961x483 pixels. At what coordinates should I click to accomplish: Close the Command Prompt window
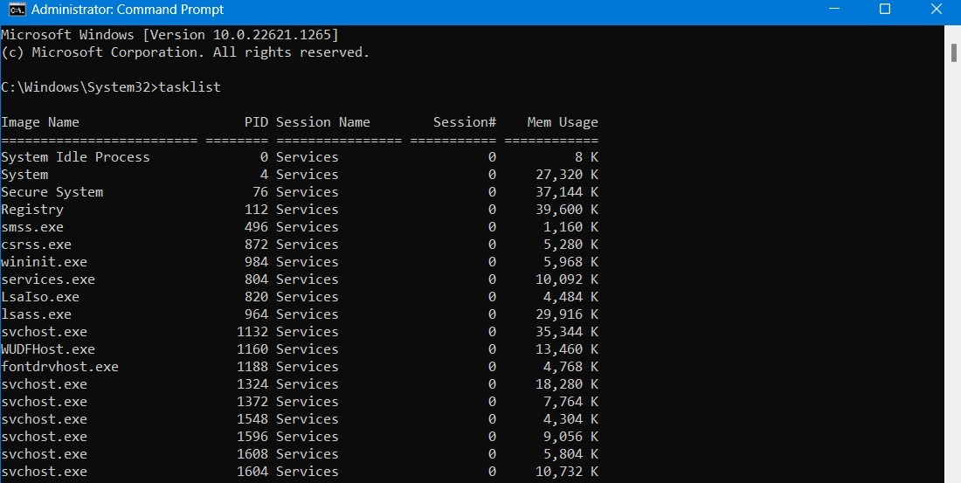click(936, 10)
